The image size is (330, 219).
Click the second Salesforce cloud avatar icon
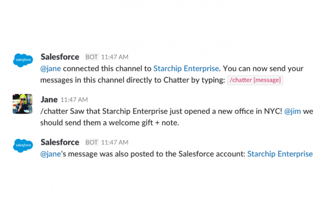pos(23,145)
